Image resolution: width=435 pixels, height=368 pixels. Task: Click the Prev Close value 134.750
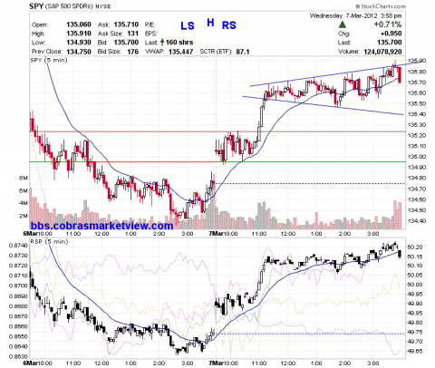79,52
